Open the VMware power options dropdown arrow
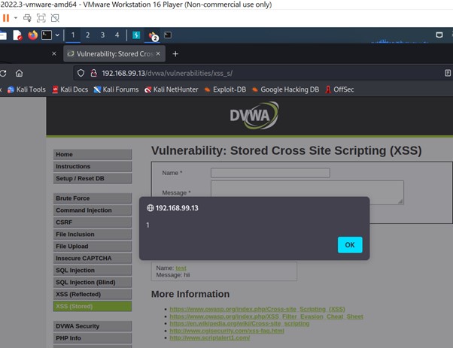Viewport: 453px width, 348px height. pos(16,18)
